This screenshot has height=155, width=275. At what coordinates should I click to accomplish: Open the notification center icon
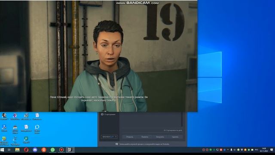(272, 150)
